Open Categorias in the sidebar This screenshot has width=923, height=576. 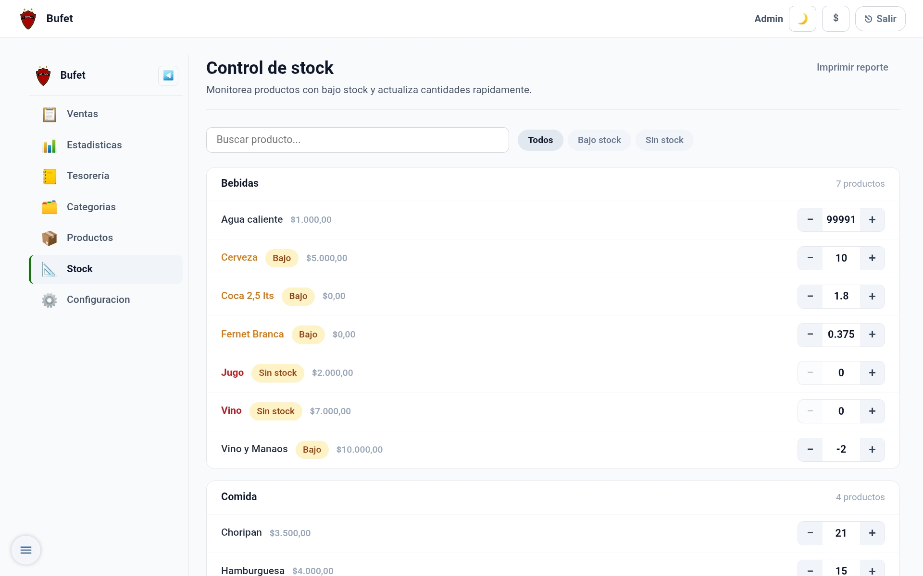106,207
